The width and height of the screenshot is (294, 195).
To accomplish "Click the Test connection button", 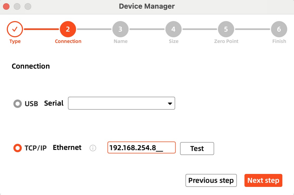I will pos(197,148).
